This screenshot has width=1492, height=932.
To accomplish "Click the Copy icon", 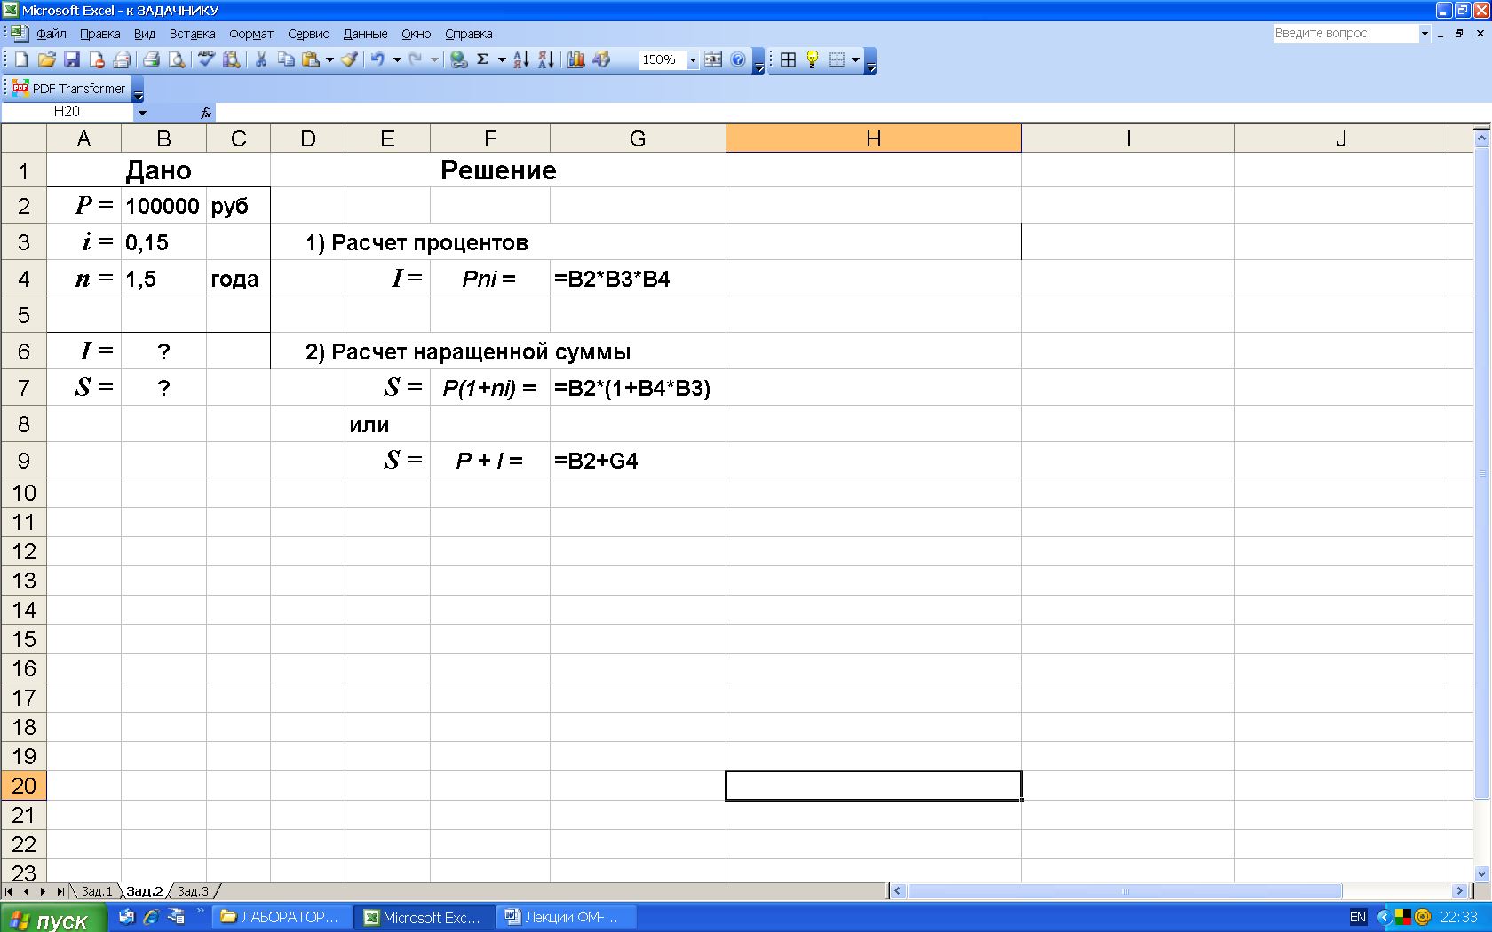I will pyautogui.click(x=286, y=59).
